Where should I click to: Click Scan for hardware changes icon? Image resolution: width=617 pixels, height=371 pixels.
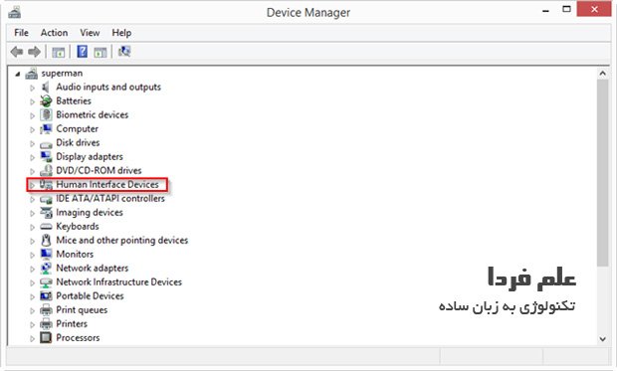click(x=124, y=51)
